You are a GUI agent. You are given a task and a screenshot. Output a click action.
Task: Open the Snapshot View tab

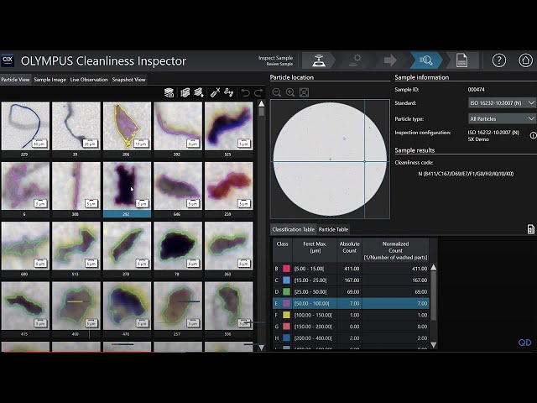128,80
